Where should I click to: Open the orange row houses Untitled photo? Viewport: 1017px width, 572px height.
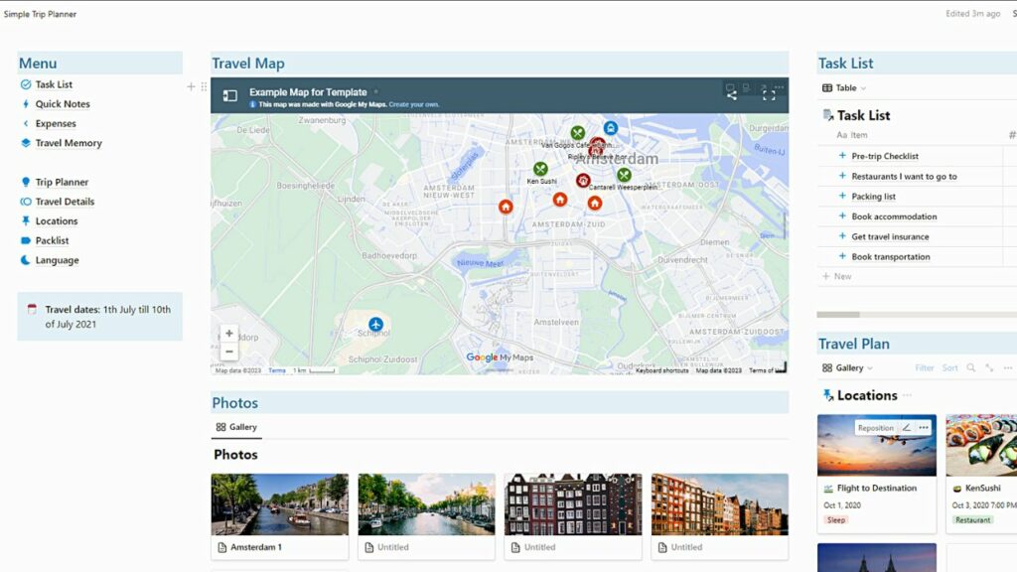tap(720, 516)
